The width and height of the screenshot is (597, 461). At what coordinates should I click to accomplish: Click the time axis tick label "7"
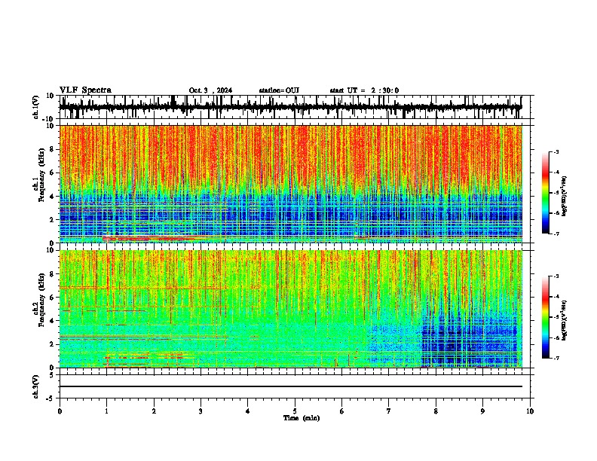coord(389,411)
